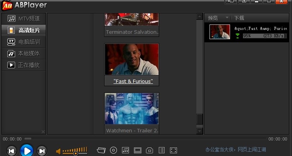
Task: Click the seek bar handle
Action: [28, 139]
